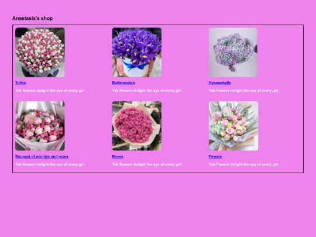Click the description text under Butterscotch
The width and height of the screenshot is (316, 237).
coord(147,91)
